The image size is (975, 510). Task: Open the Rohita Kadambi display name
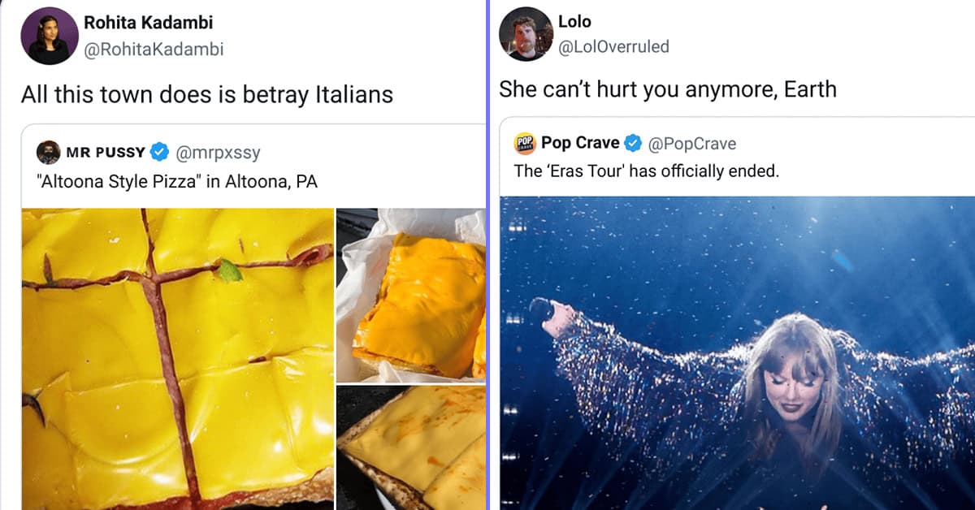click(x=149, y=23)
